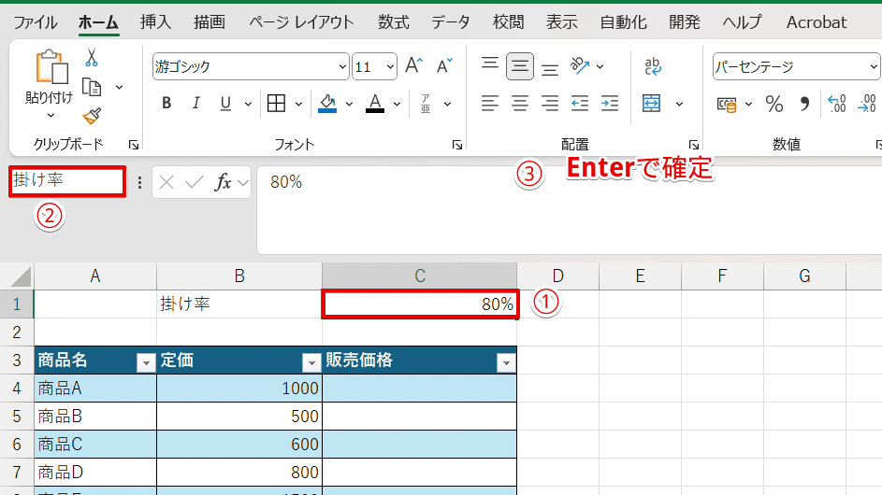Click the select-all corner triangle
This screenshot has width=882, height=495.
click(21, 276)
